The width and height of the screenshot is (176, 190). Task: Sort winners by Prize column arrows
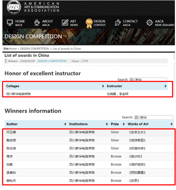pyautogui.click(x=124, y=124)
